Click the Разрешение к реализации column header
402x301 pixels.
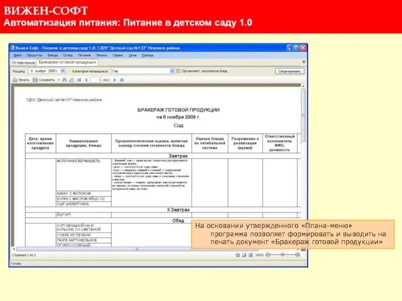click(x=245, y=143)
